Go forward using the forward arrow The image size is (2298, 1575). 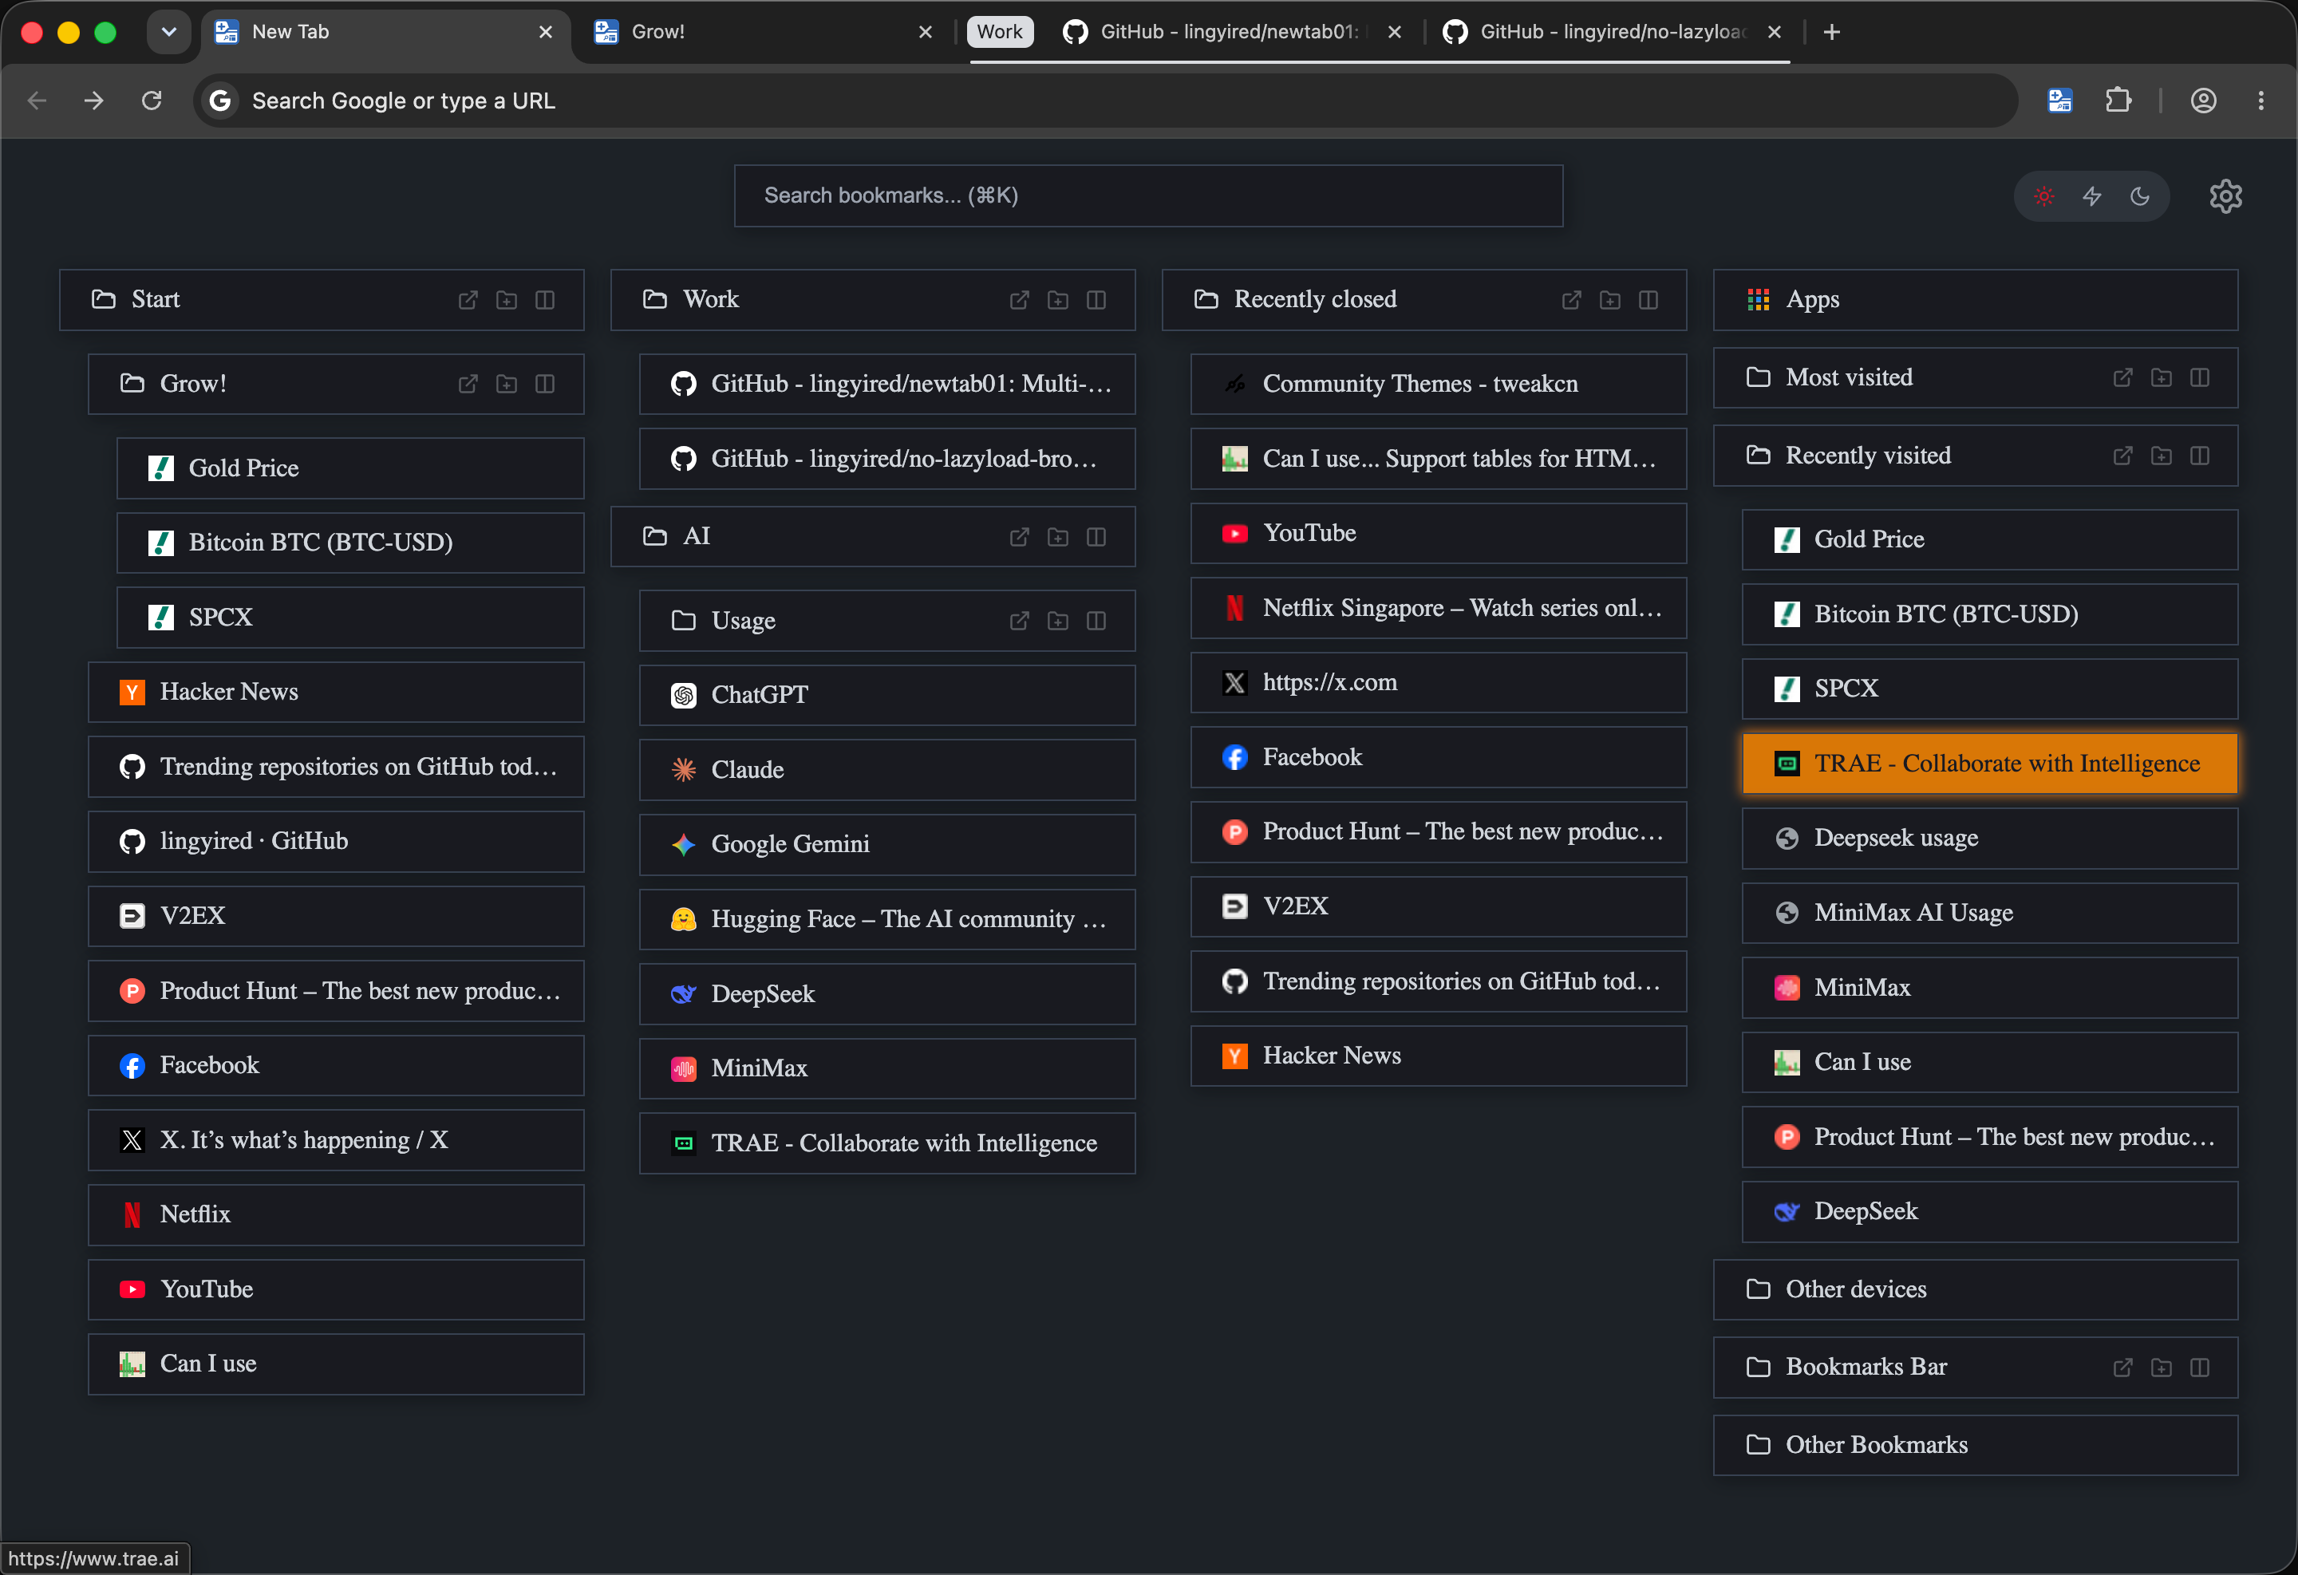[x=94, y=101]
